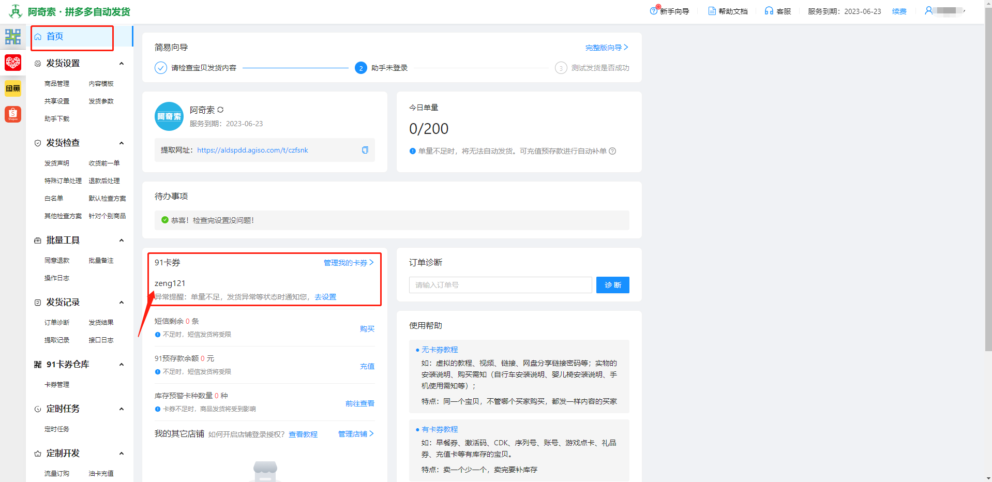Open 订单诊断 sidebar menu item
The height and width of the screenshot is (482, 992).
pos(57,322)
